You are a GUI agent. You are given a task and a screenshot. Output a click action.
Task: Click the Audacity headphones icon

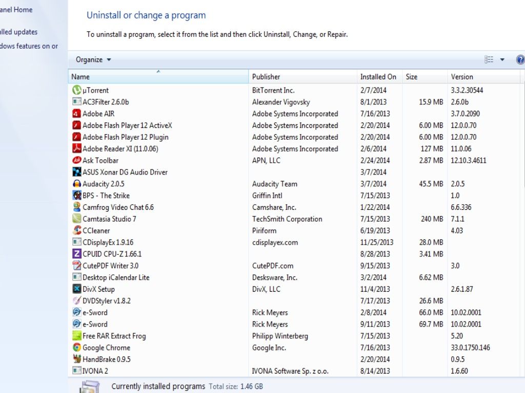(77, 184)
